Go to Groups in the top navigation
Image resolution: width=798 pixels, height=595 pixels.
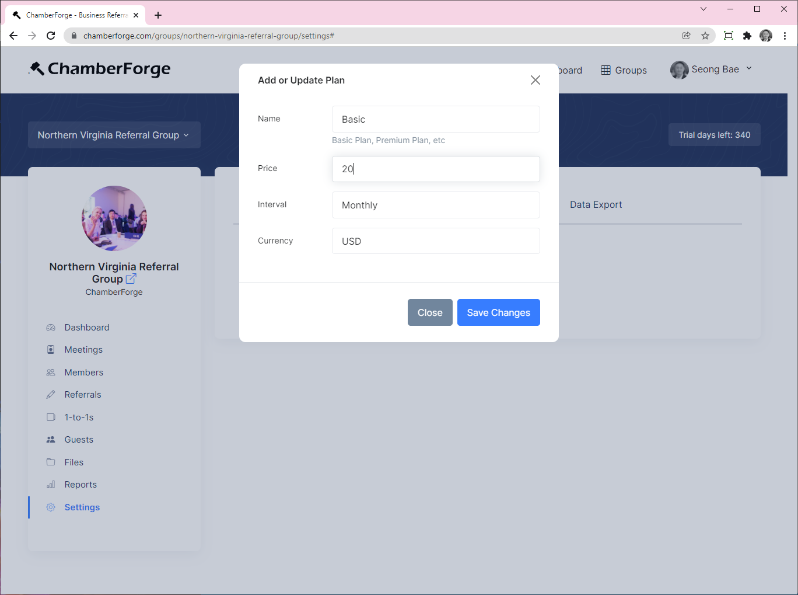click(x=624, y=70)
